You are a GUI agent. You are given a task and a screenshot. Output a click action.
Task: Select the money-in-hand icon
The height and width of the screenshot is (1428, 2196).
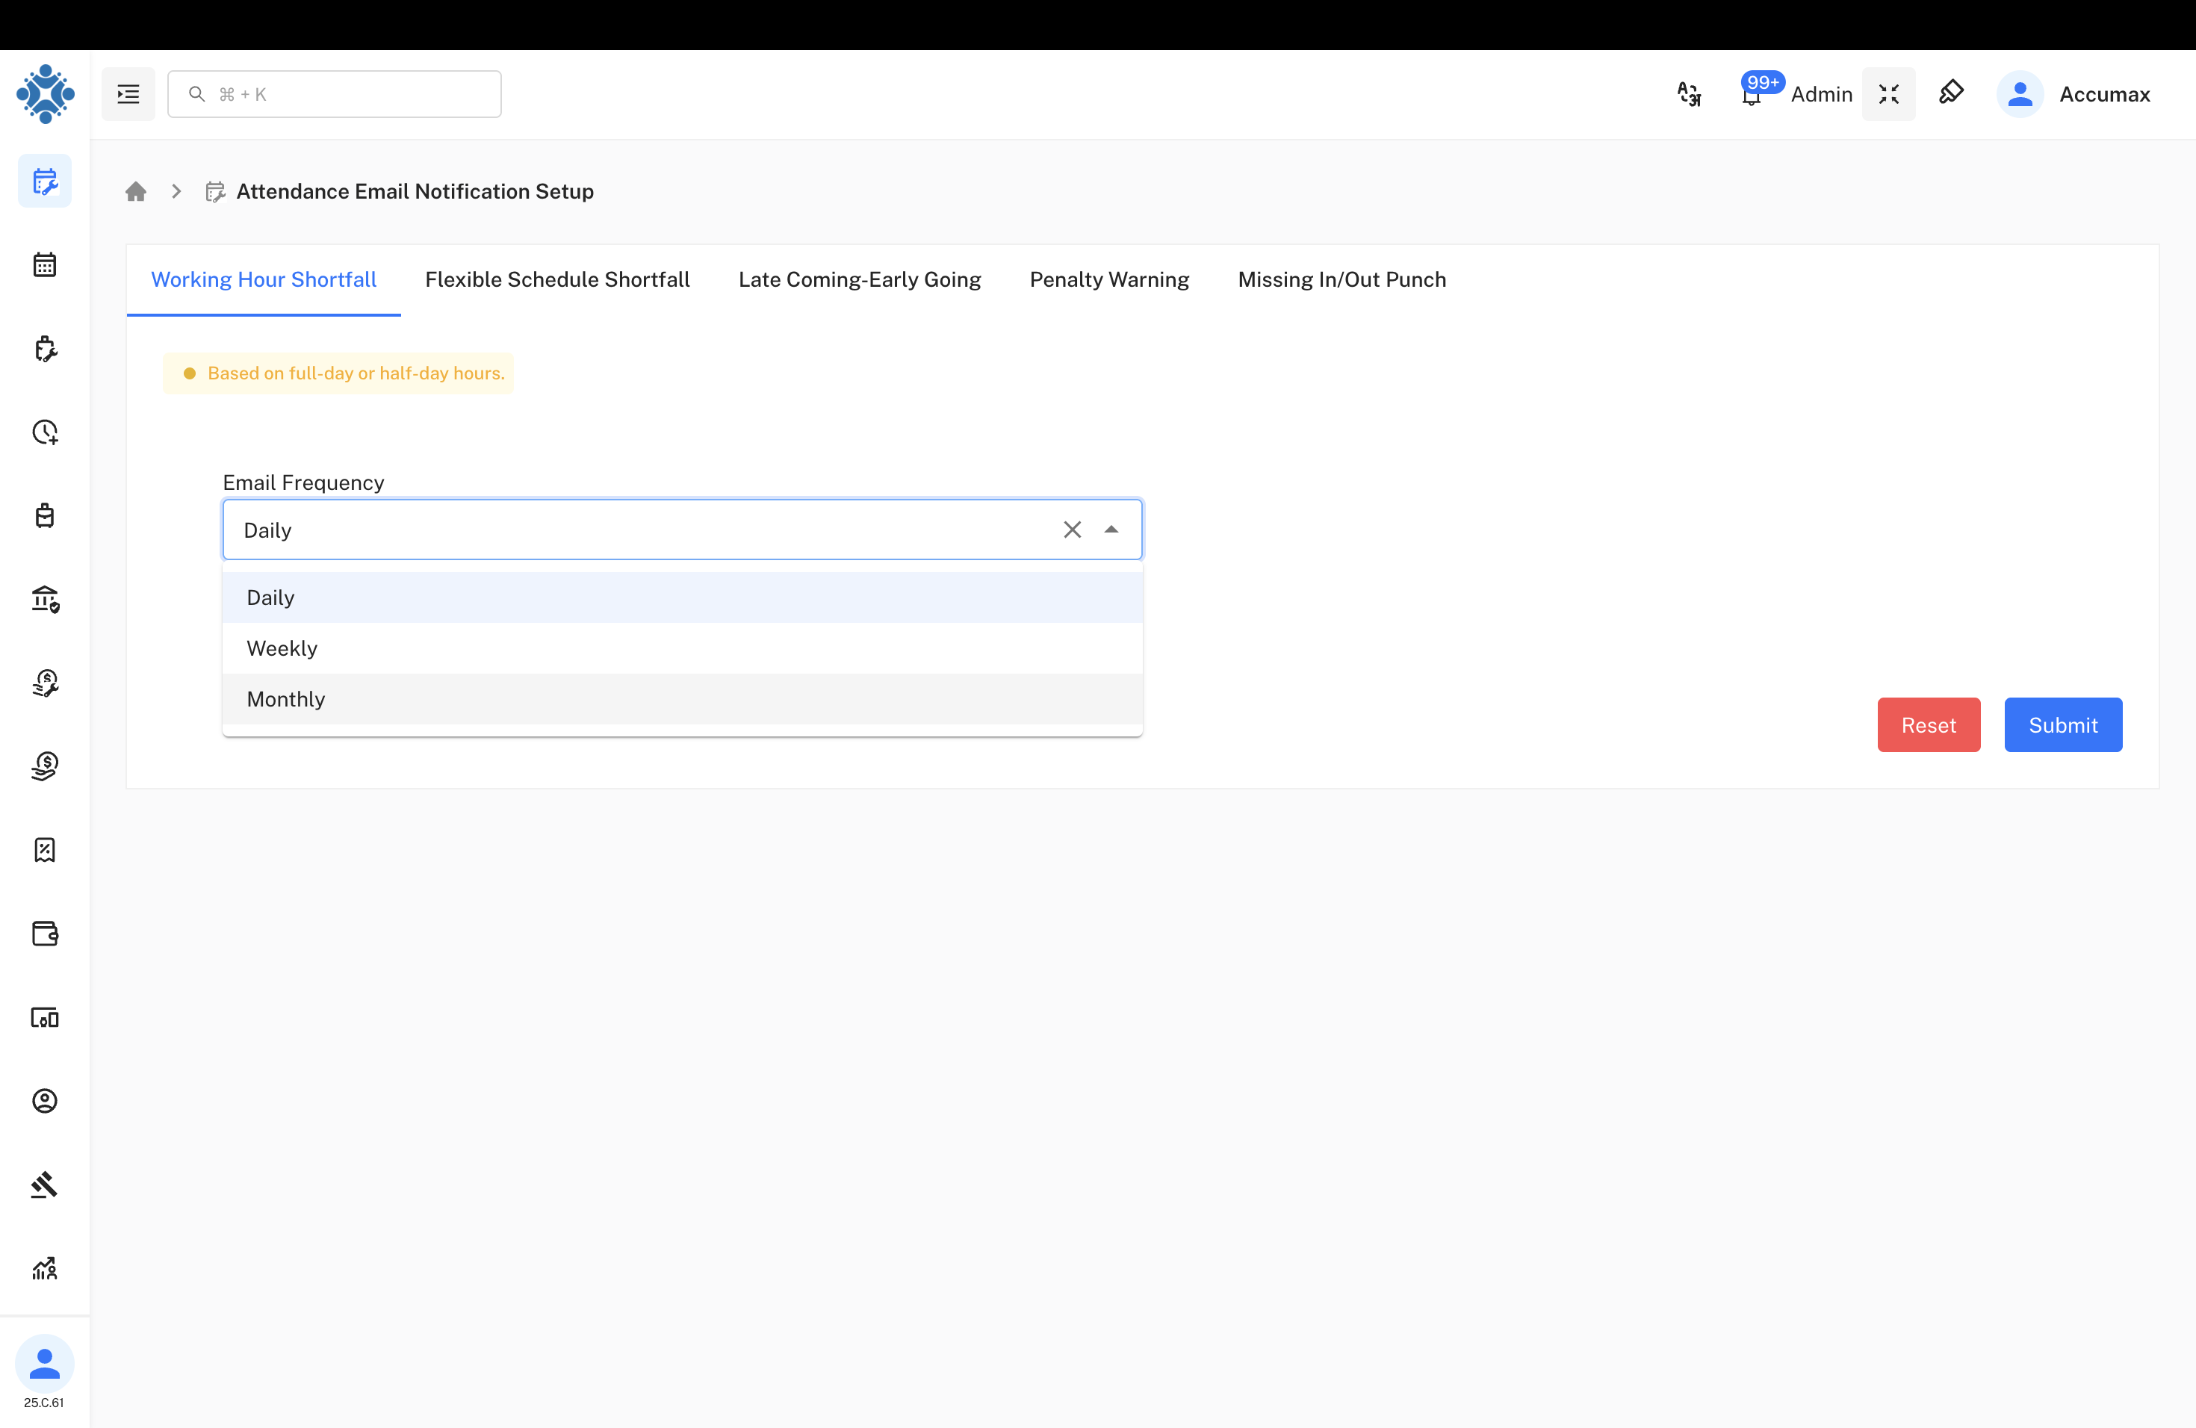pyautogui.click(x=44, y=766)
